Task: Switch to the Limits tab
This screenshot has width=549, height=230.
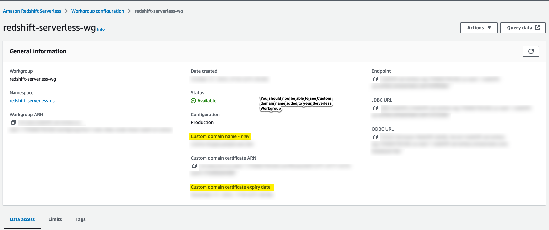Action: point(55,219)
